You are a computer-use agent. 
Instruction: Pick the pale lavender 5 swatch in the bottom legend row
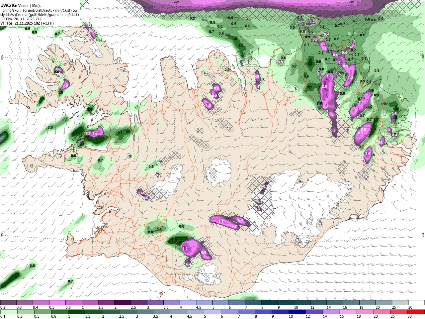coord(212,312)
